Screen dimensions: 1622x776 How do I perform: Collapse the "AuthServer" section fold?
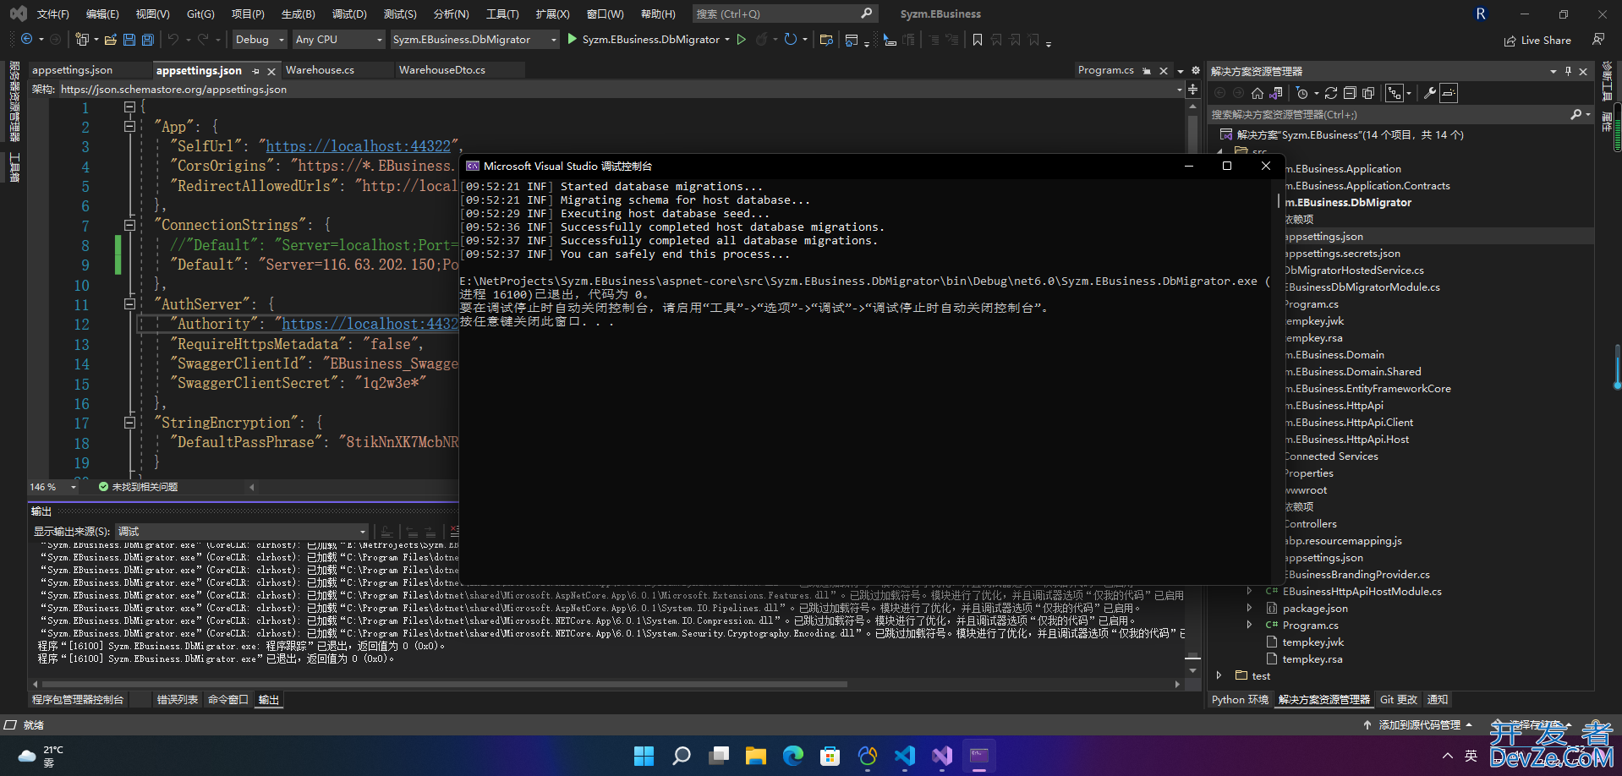129,303
